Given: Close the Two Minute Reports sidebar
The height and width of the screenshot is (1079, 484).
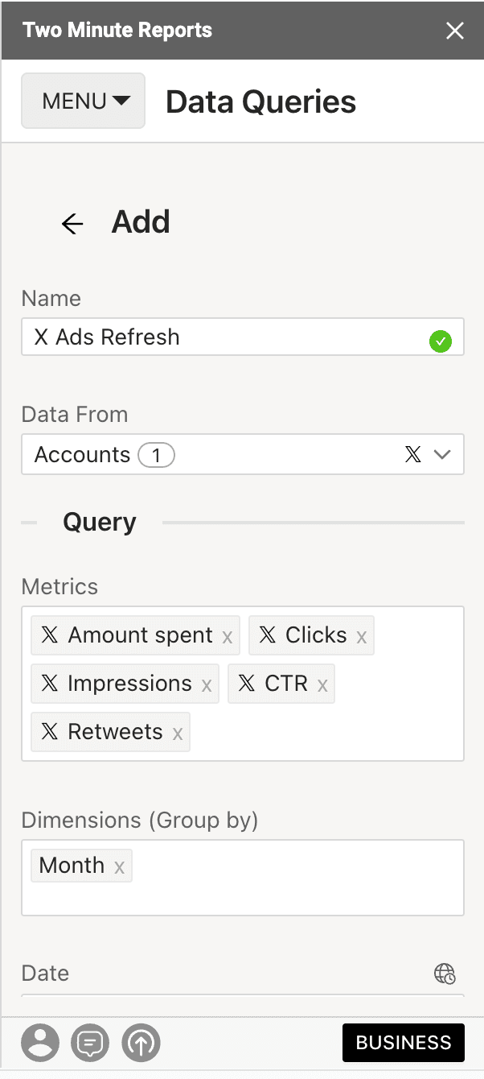Looking at the screenshot, I should tap(455, 31).
